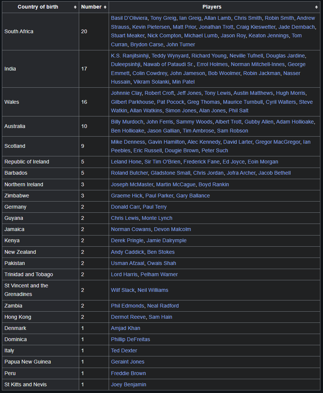Select the Zimbabwe country cell
This screenshot has width=323, height=393.
pyautogui.click(x=40, y=196)
